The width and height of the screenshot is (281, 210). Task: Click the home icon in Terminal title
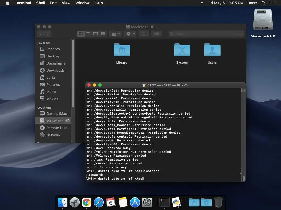tap(144, 85)
